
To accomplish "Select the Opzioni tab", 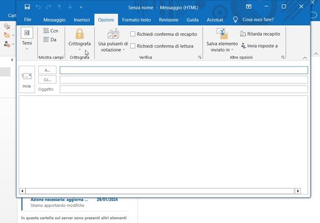I will coord(106,20).
